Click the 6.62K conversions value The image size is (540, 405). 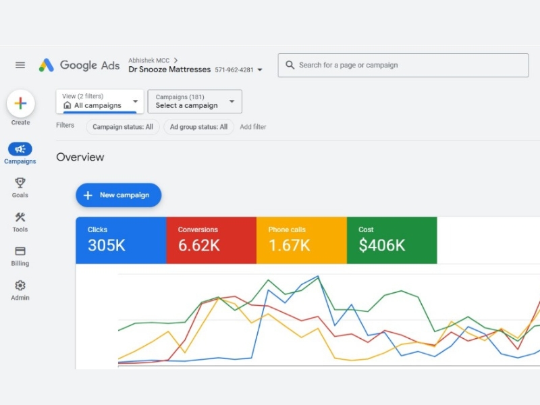tap(198, 246)
